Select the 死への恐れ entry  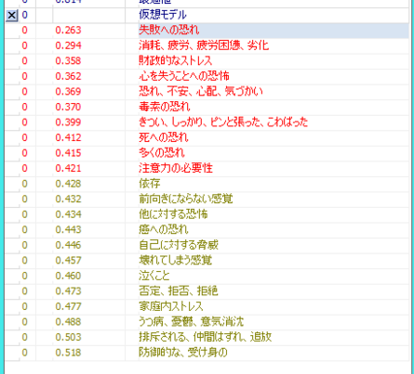point(164,137)
